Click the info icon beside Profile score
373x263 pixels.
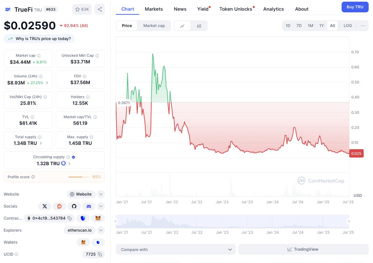pos(33,177)
